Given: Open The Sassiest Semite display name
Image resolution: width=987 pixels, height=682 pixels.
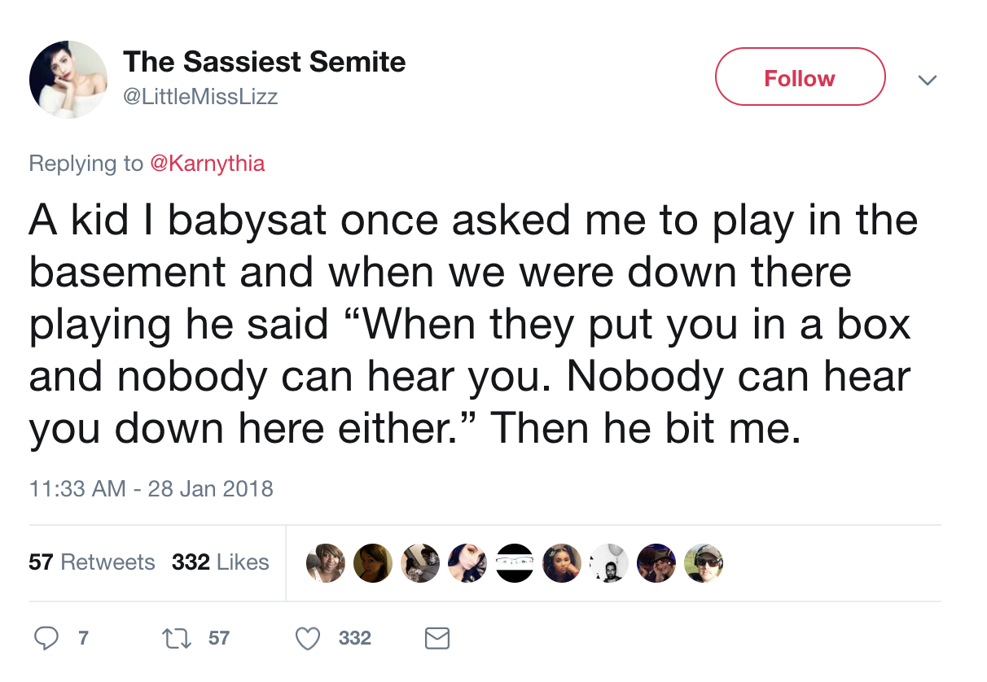Looking at the screenshot, I should pyautogui.click(x=264, y=63).
